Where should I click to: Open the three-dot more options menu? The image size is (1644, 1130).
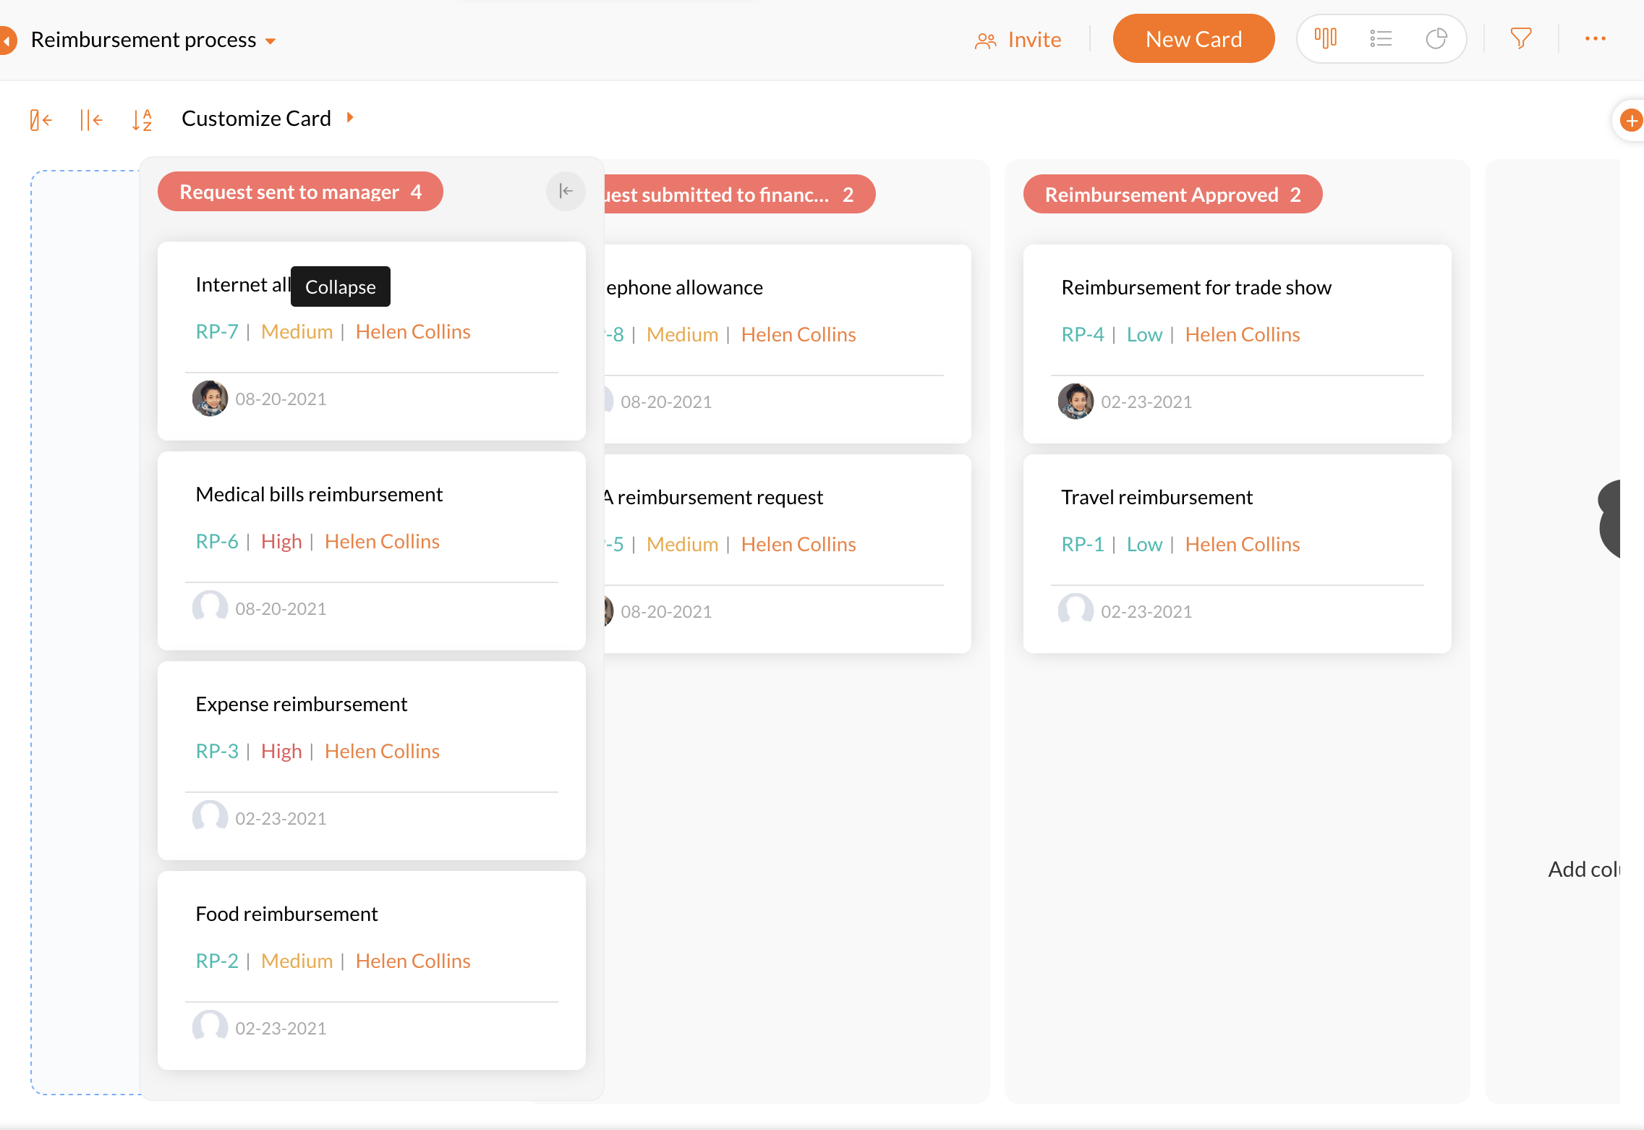click(1595, 38)
